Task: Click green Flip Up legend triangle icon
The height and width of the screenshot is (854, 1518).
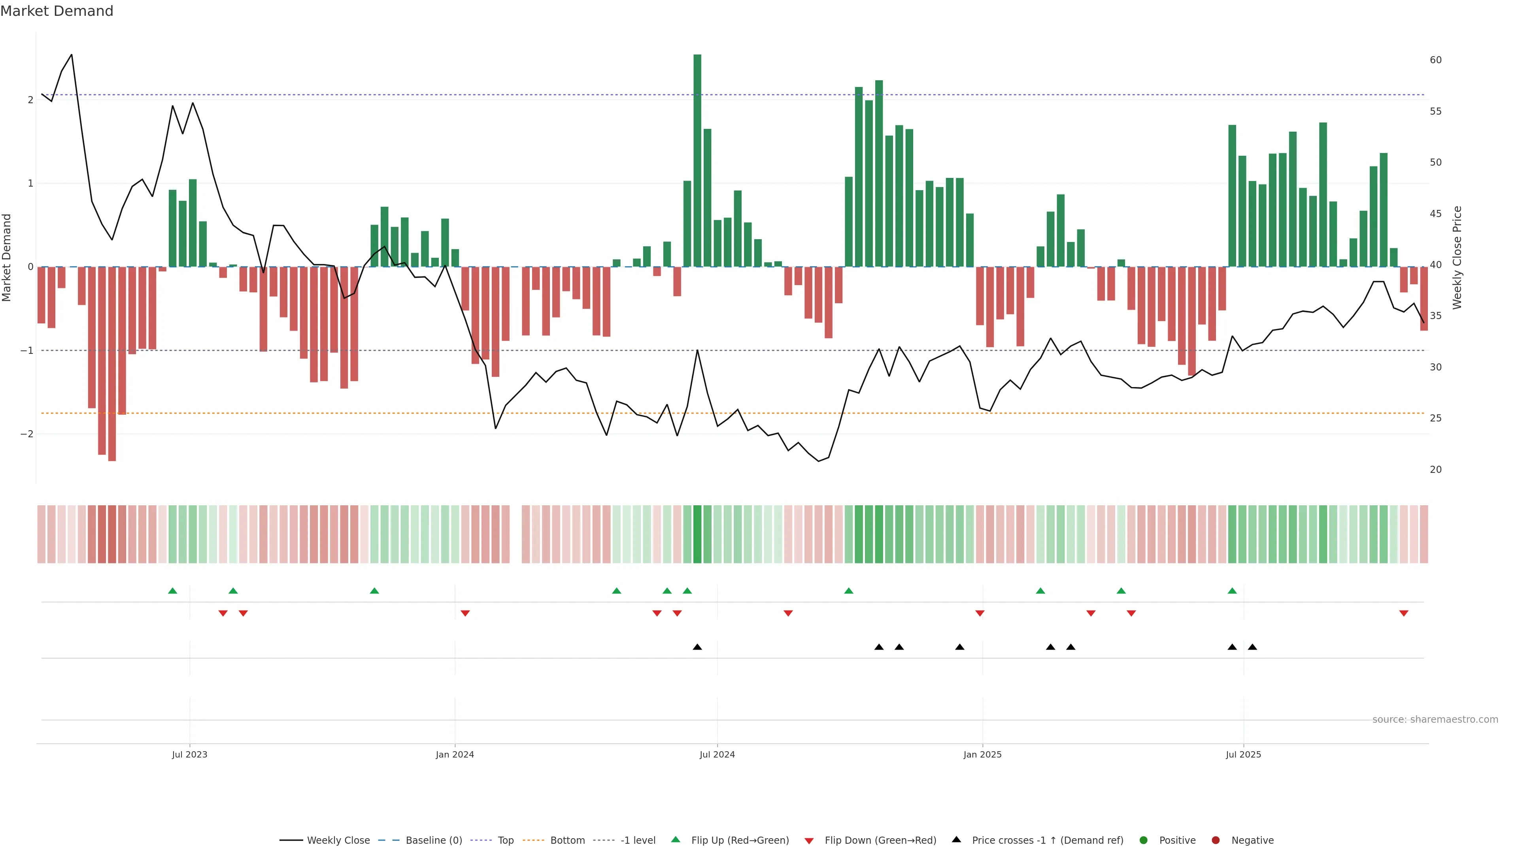Action: [676, 840]
